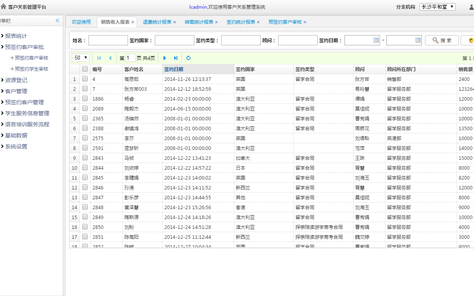Go to next page arrow icon

pyautogui.click(x=165, y=58)
